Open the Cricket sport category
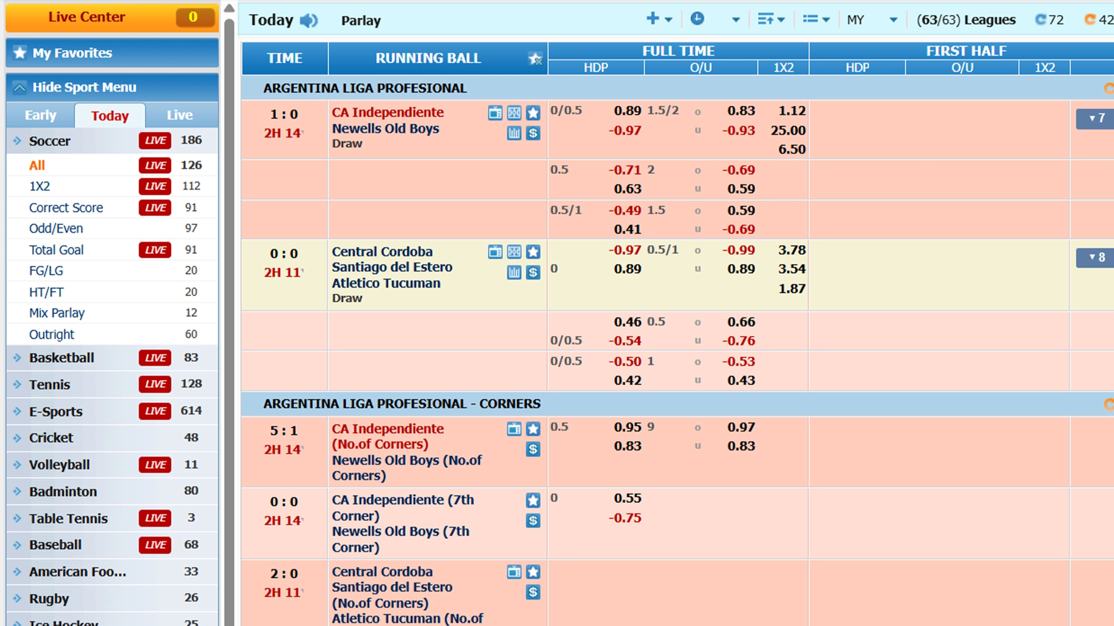 coord(112,438)
